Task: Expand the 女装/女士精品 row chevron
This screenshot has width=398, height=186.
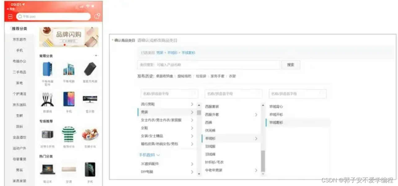Action: click(192, 136)
